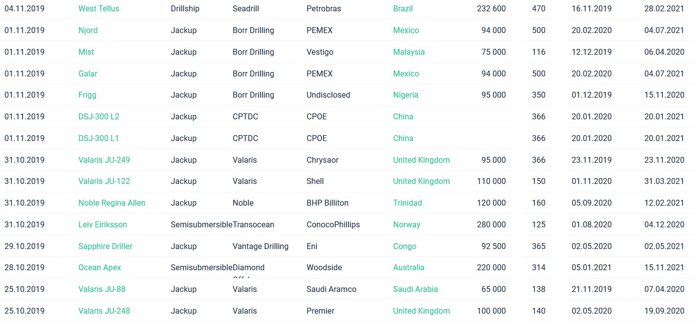This screenshot has width=695, height=323.
Task: Open the Galar rig page
Action: pos(88,73)
